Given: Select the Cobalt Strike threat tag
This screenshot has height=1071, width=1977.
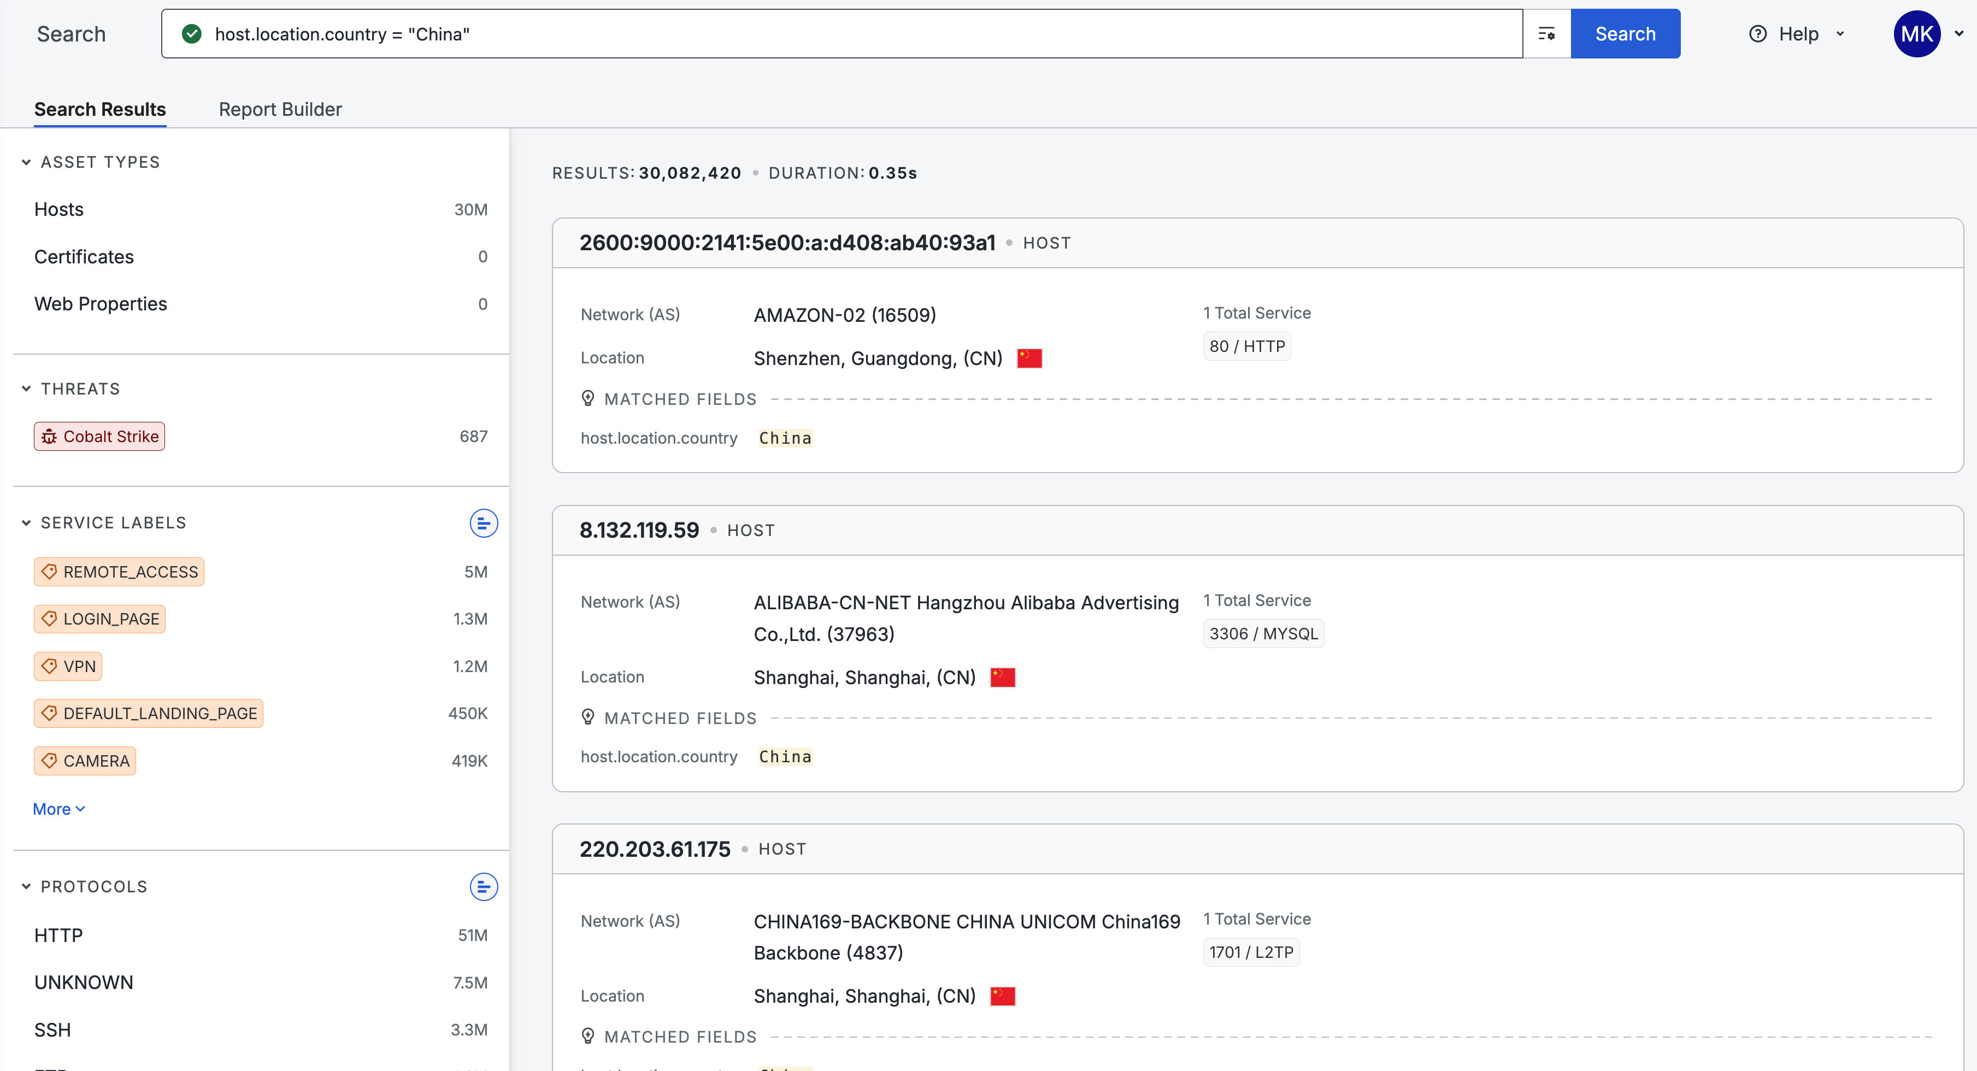Looking at the screenshot, I should click(x=100, y=437).
